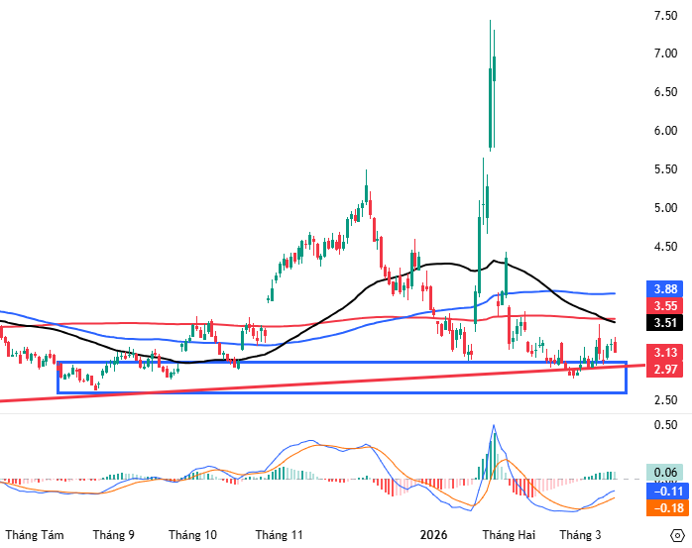
Task: Open chart settings gear icon at bottom right
Action: coord(677,534)
